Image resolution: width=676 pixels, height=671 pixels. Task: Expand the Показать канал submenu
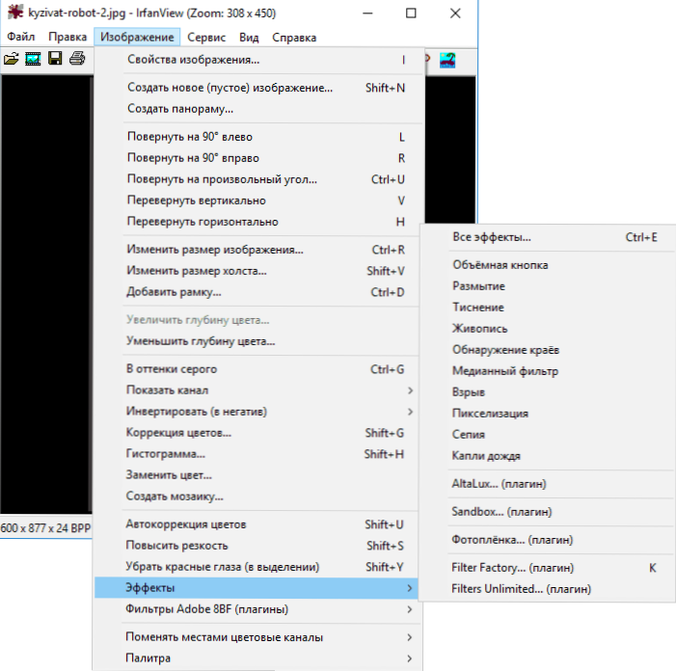coord(257,390)
